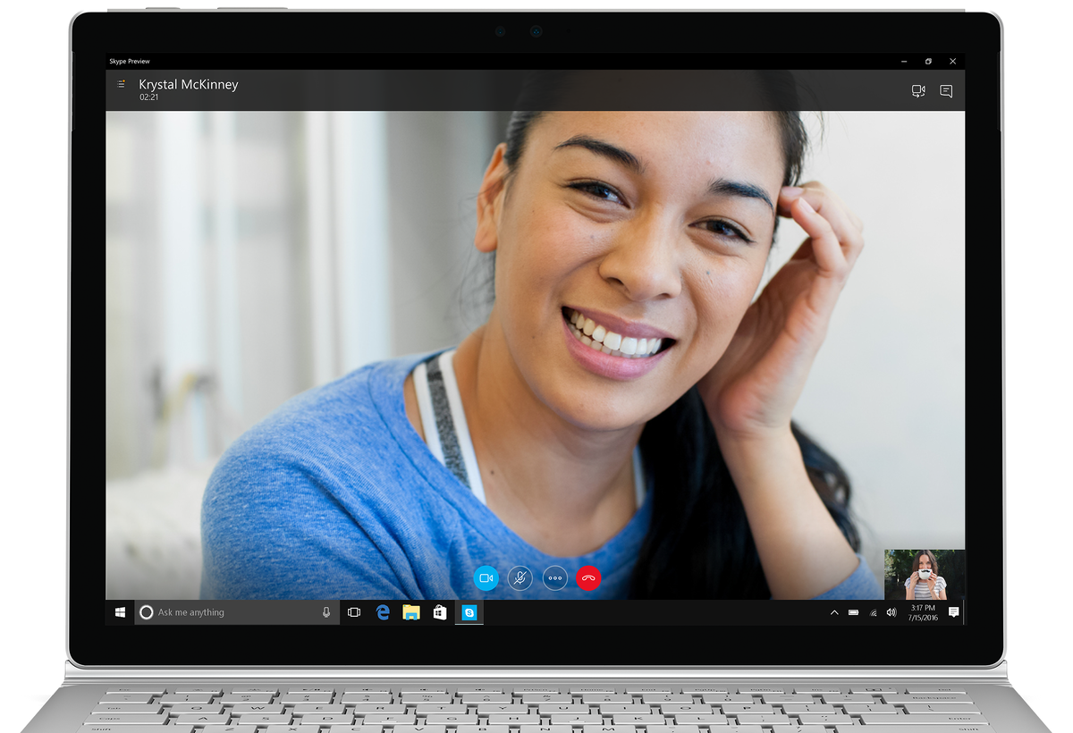
Task: Open the more options ellipsis button
Action: tap(555, 578)
